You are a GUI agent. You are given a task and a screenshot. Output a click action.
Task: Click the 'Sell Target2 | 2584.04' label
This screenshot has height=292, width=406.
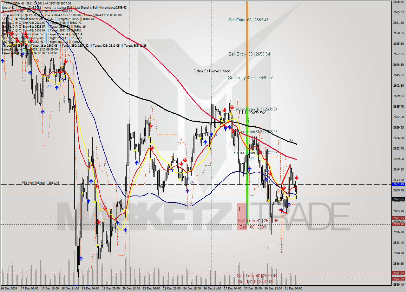pyautogui.click(x=257, y=275)
